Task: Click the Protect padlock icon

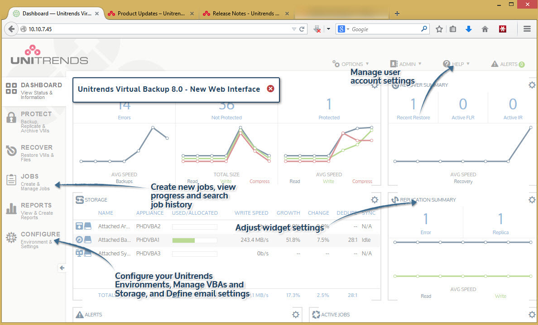Action: point(11,118)
